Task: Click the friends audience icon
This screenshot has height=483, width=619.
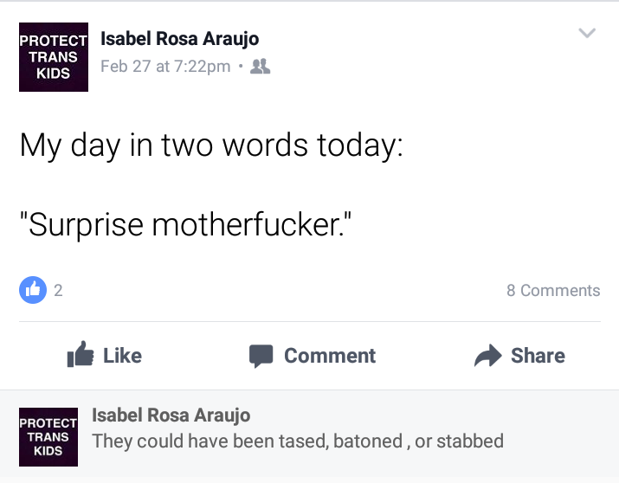Action: (261, 67)
